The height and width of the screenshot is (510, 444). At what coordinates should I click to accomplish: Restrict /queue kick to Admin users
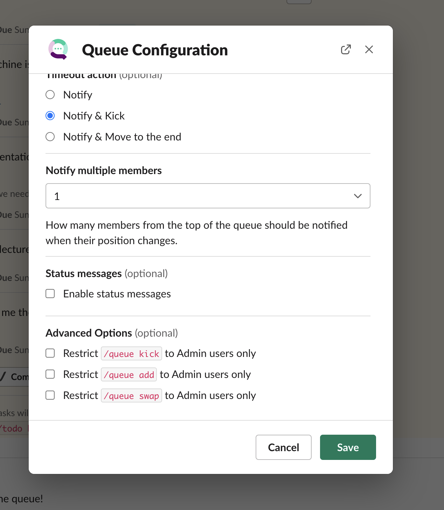[x=50, y=353]
